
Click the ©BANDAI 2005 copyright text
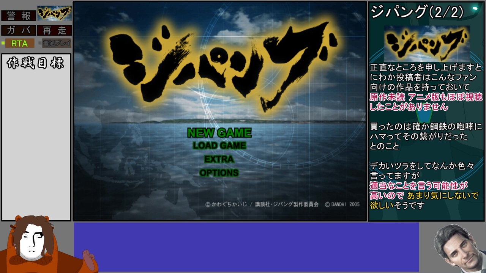point(342,204)
